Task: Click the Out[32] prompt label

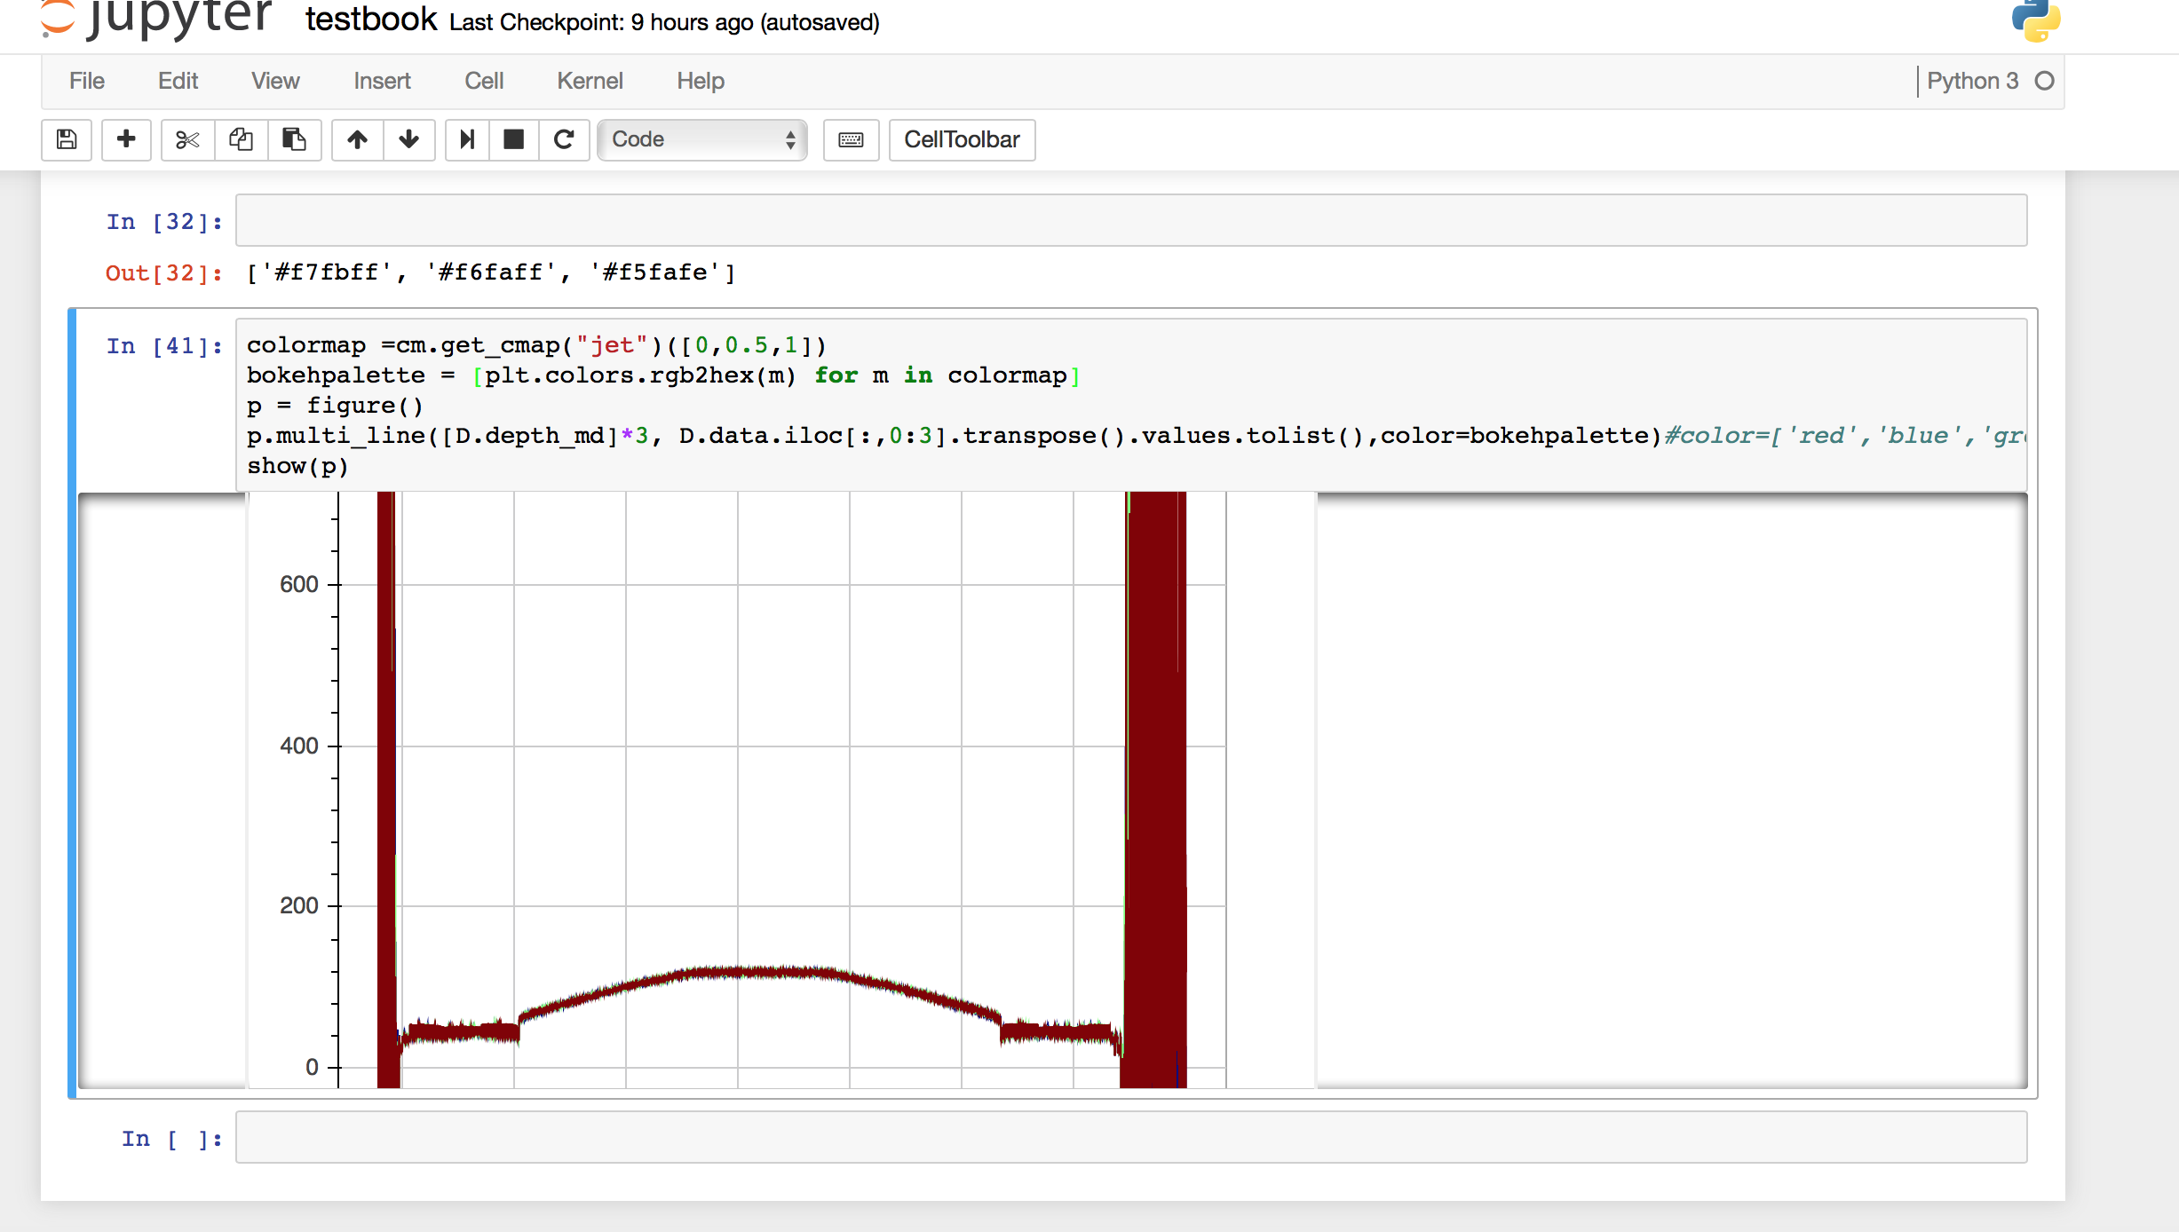Action: coord(164,273)
